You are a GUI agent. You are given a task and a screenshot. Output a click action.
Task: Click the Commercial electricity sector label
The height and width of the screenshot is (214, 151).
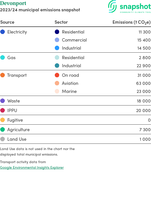pyautogui.click(x=74, y=40)
